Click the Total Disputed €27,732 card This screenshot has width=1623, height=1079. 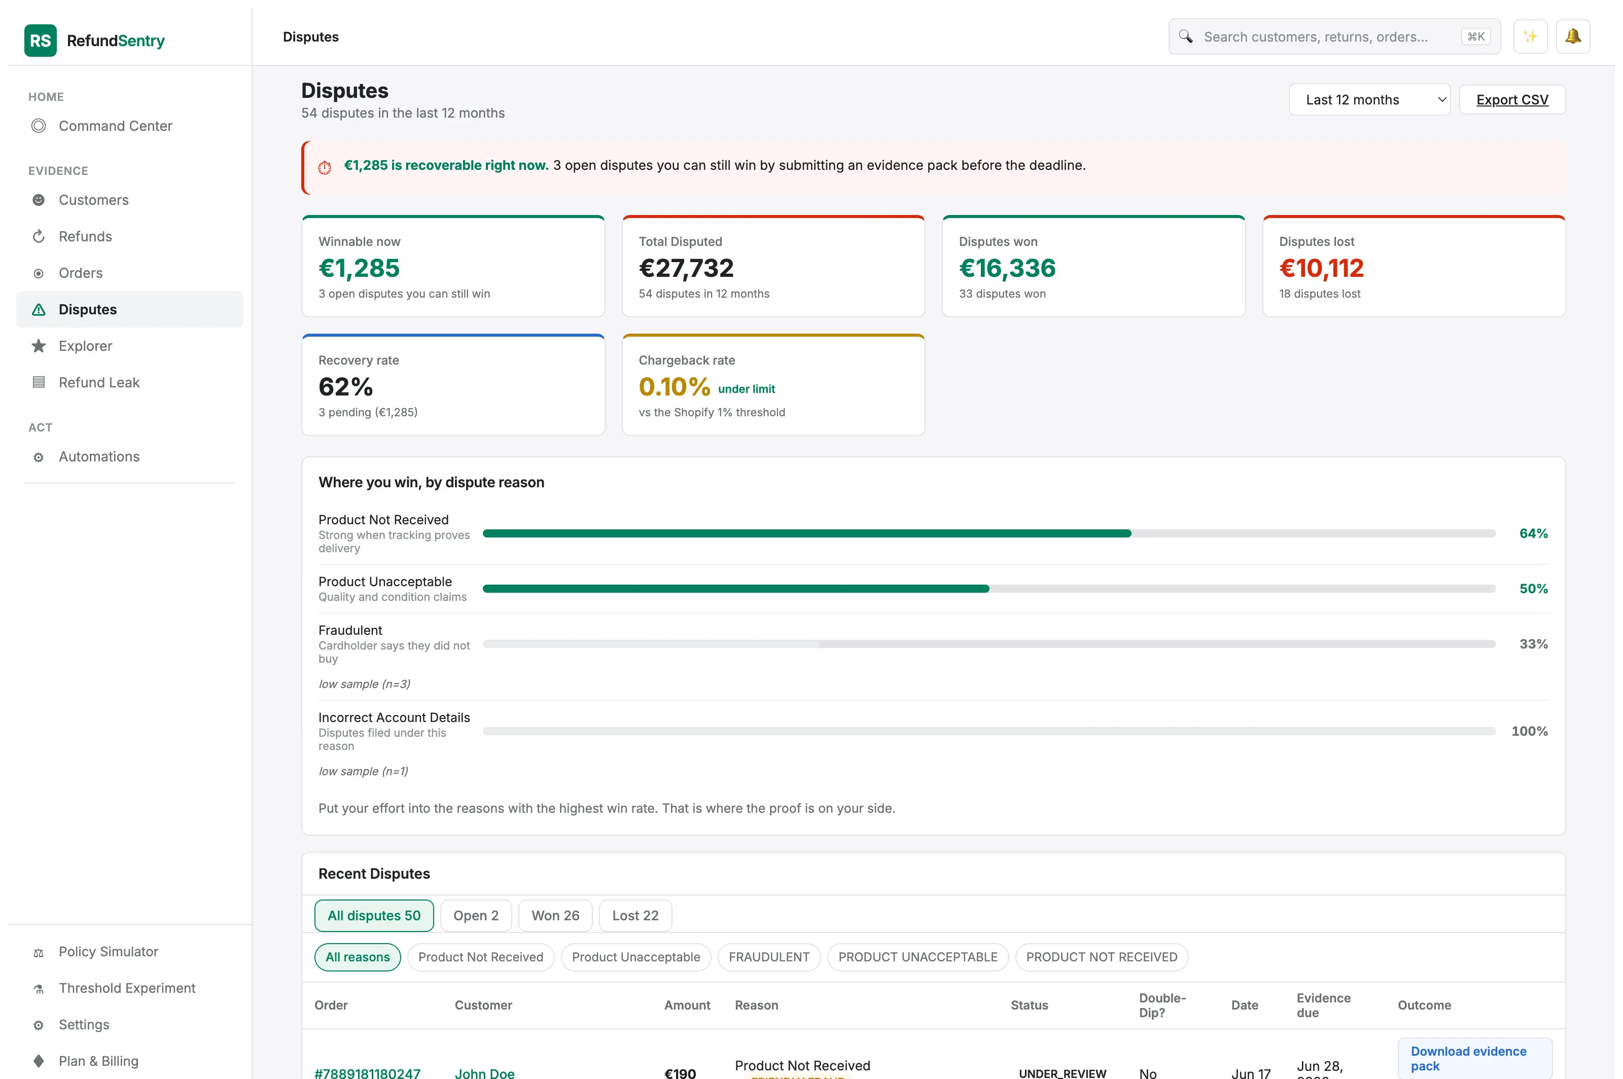(773, 267)
